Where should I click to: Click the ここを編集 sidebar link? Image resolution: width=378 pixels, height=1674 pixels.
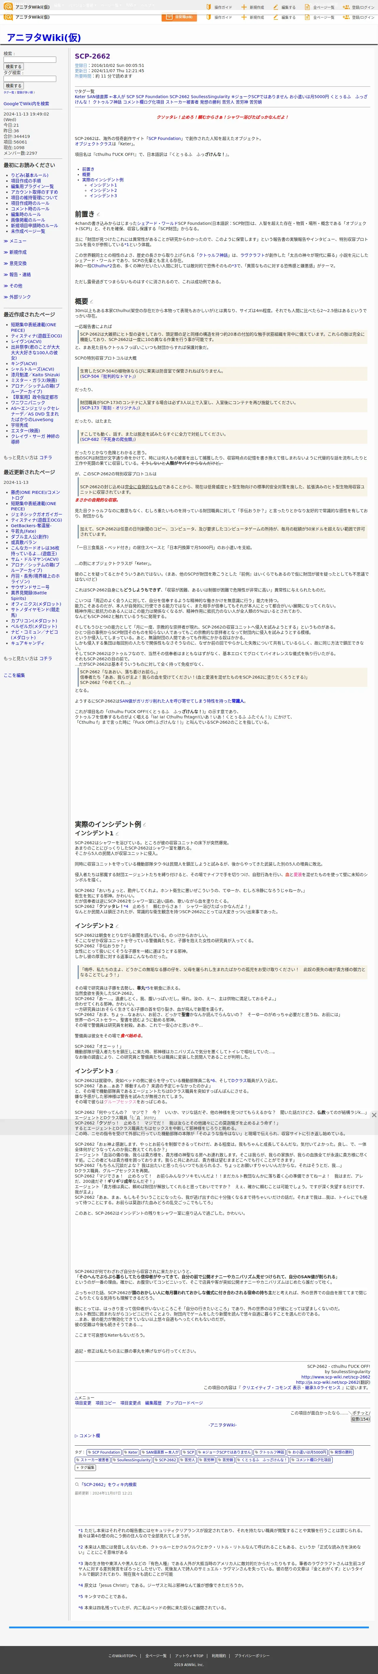point(14,675)
